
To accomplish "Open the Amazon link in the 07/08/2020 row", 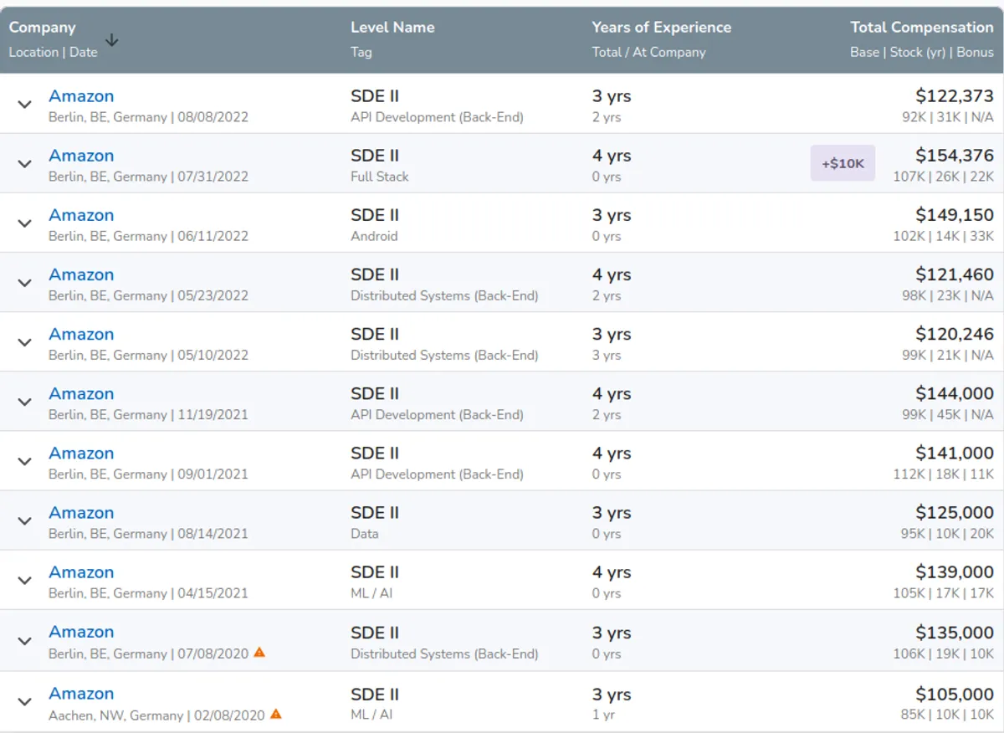I will (81, 632).
